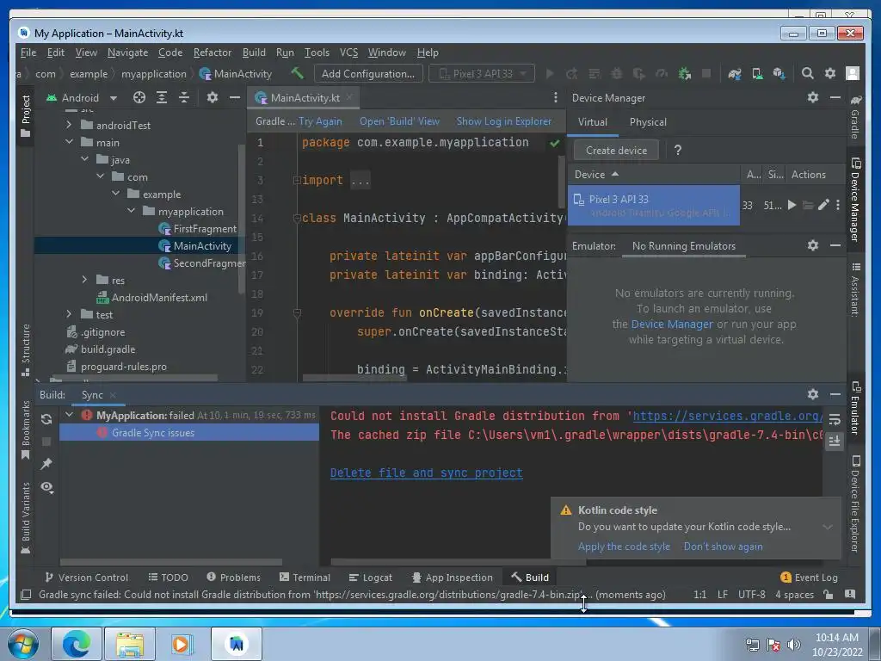881x661 pixels.
Task: Toggle the Gradle tool window on right stripe
Action: coord(855,117)
